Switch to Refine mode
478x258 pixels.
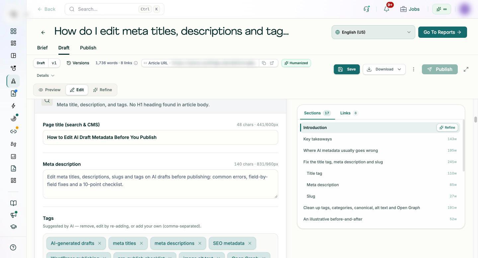point(103,90)
